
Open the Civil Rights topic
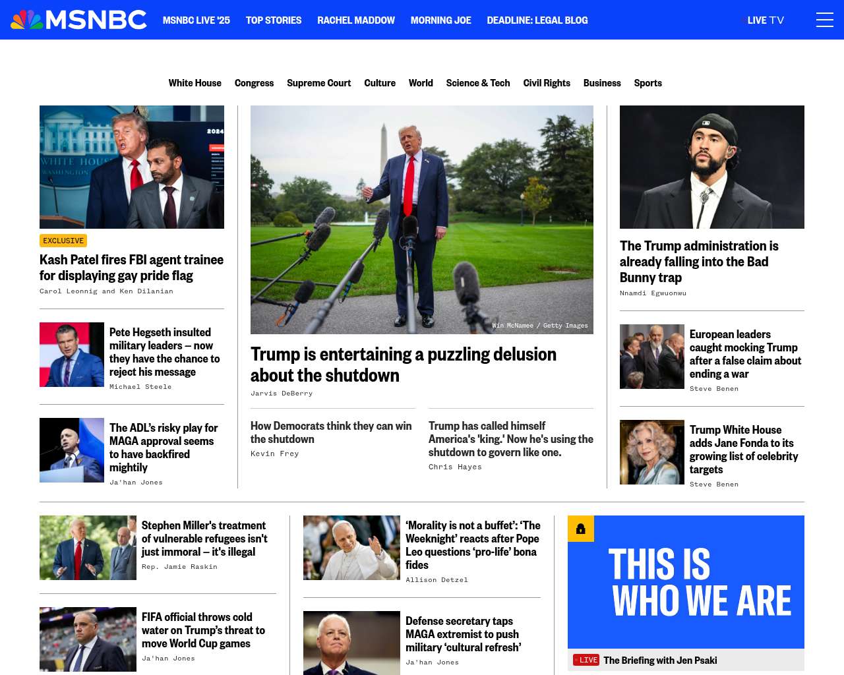point(547,83)
